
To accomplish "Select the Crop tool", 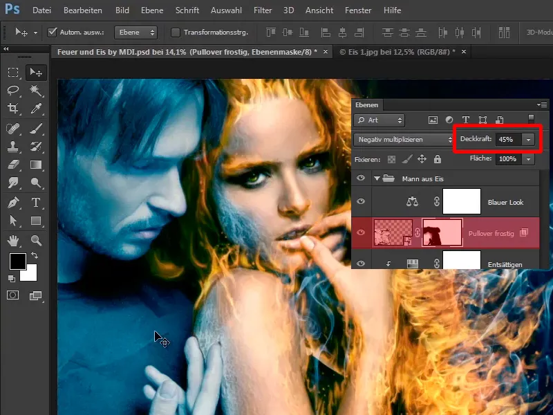I will tap(13, 108).
